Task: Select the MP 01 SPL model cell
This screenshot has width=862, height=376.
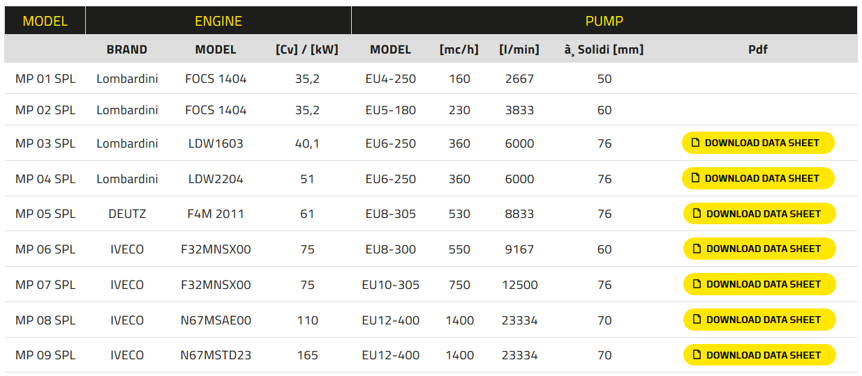Action: (45, 79)
